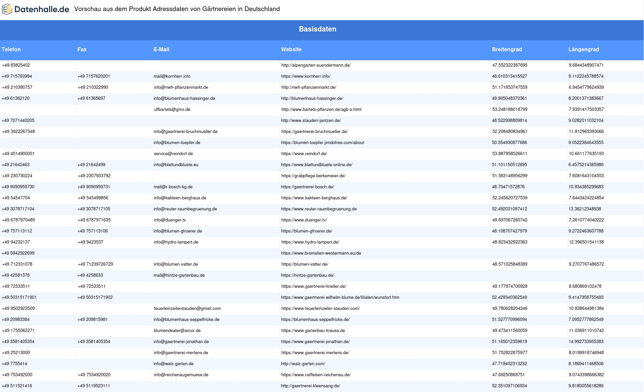Open the gaertnerei-wilhelm-blume.de wunstorf link

pos(340,298)
